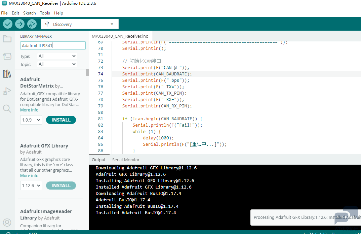Viewport: 361px width, 234px height.
Task: Click the Serial.print(CAN_TX_PIN); code line
Action: click(154, 93)
